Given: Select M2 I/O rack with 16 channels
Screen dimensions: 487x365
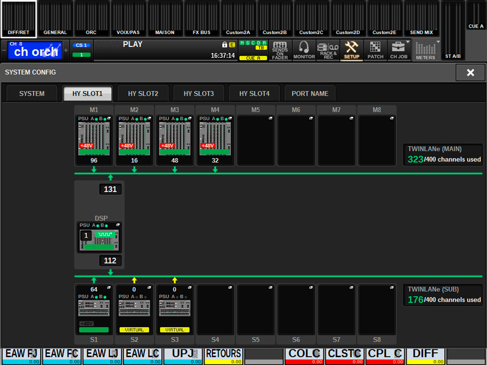Looking at the screenshot, I should point(134,140).
